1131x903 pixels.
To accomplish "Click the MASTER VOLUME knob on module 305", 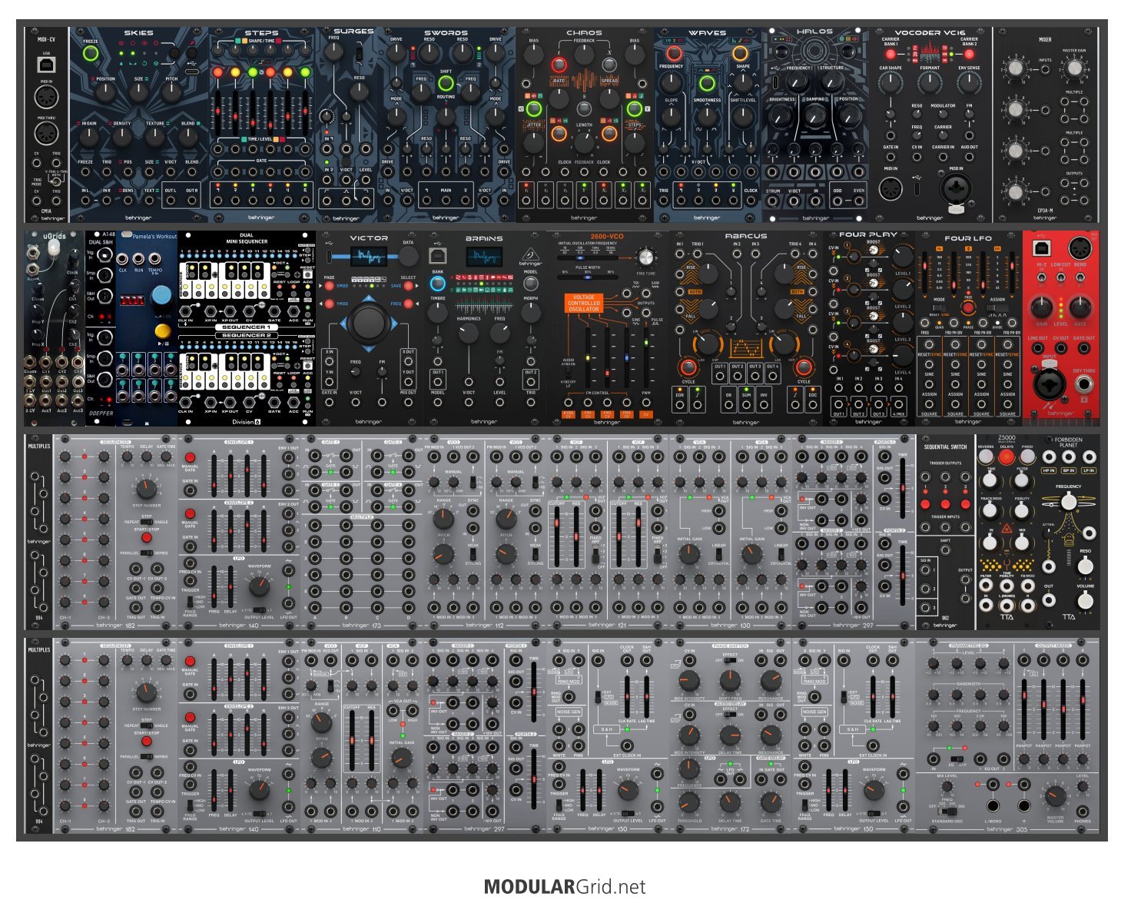I will tap(1056, 796).
